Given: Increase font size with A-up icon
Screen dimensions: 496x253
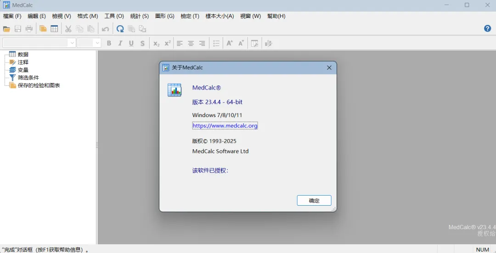Looking at the screenshot, I should coord(230,43).
